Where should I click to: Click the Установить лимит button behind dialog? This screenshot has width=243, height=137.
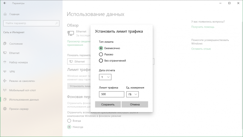click(79, 86)
